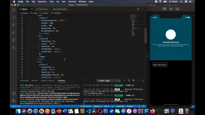The width and height of the screenshot is (205, 115).
Task: Select terminal from '1: bash, node' dropdown
Action: 109,81
